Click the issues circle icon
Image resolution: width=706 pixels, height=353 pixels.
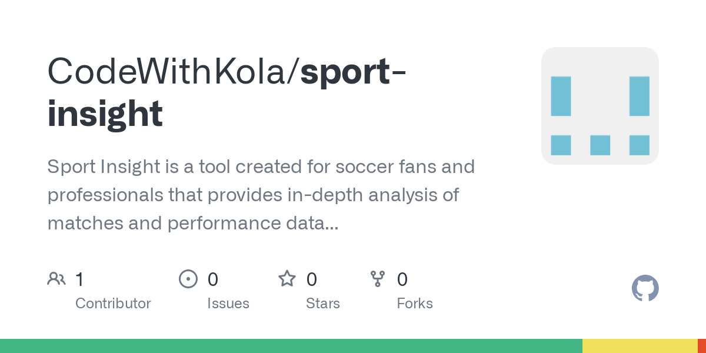coord(188,279)
